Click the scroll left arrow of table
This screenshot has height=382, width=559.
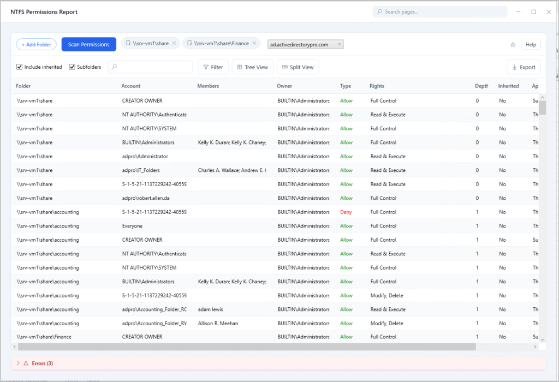pyautogui.click(x=14, y=347)
